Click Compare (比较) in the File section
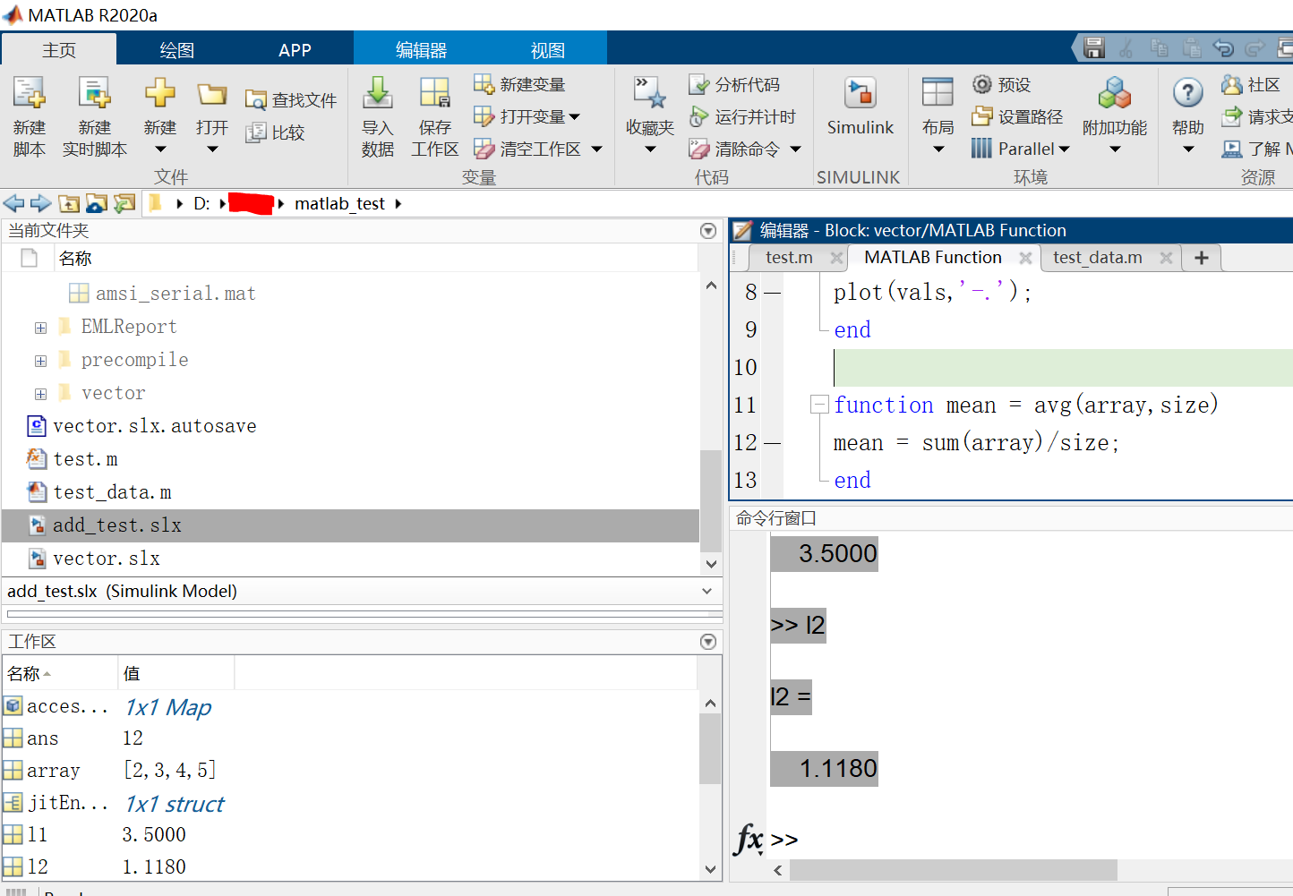Viewport: 1293px width, 896px height. [275, 132]
